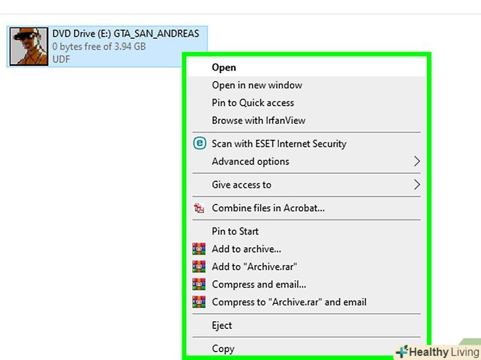Screen dimensions: 481x360
Task: Click the DVD Drive (E:) GTA_SAN_ANDREAS label
Action: tap(126, 34)
